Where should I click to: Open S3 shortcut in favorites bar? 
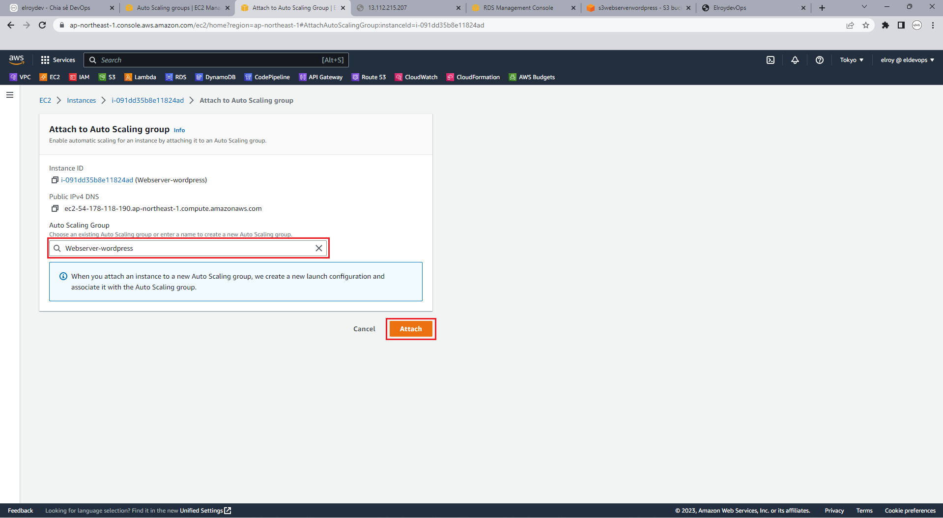107,77
